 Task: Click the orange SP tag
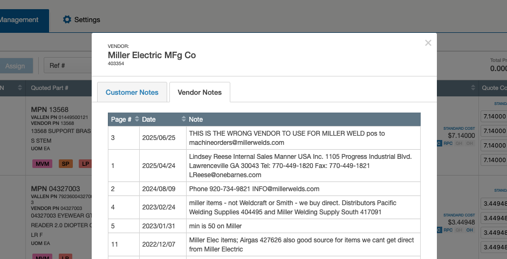[x=66, y=164]
